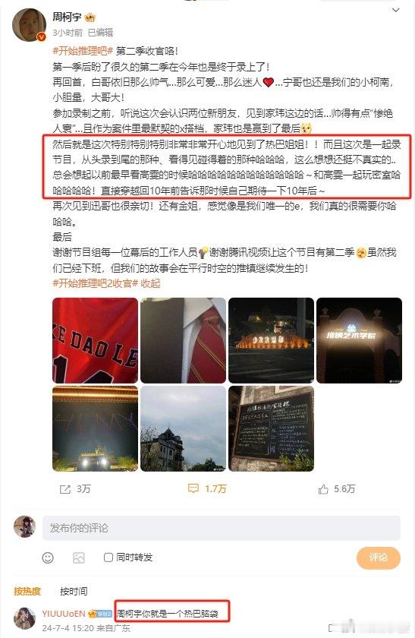Sort comments by 按时间 tab

pyautogui.click(x=74, y=591)
